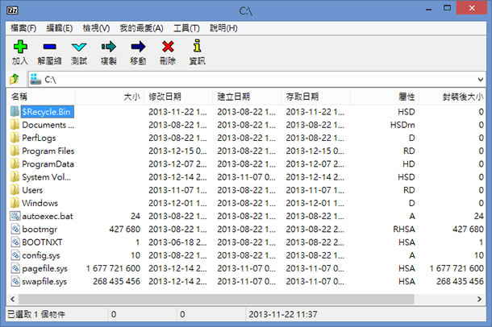Select the autoexec.bat file name

coord(48,216)
